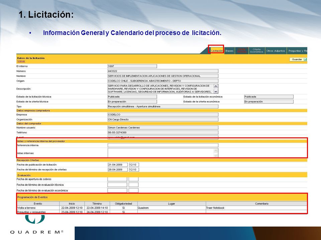Click inside the Descripción text area
Viewport: 321px width, 240px height.
click(161, 89)
